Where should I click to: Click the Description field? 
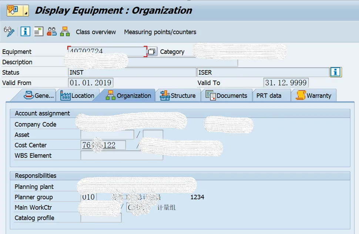(x=153, y=62)
